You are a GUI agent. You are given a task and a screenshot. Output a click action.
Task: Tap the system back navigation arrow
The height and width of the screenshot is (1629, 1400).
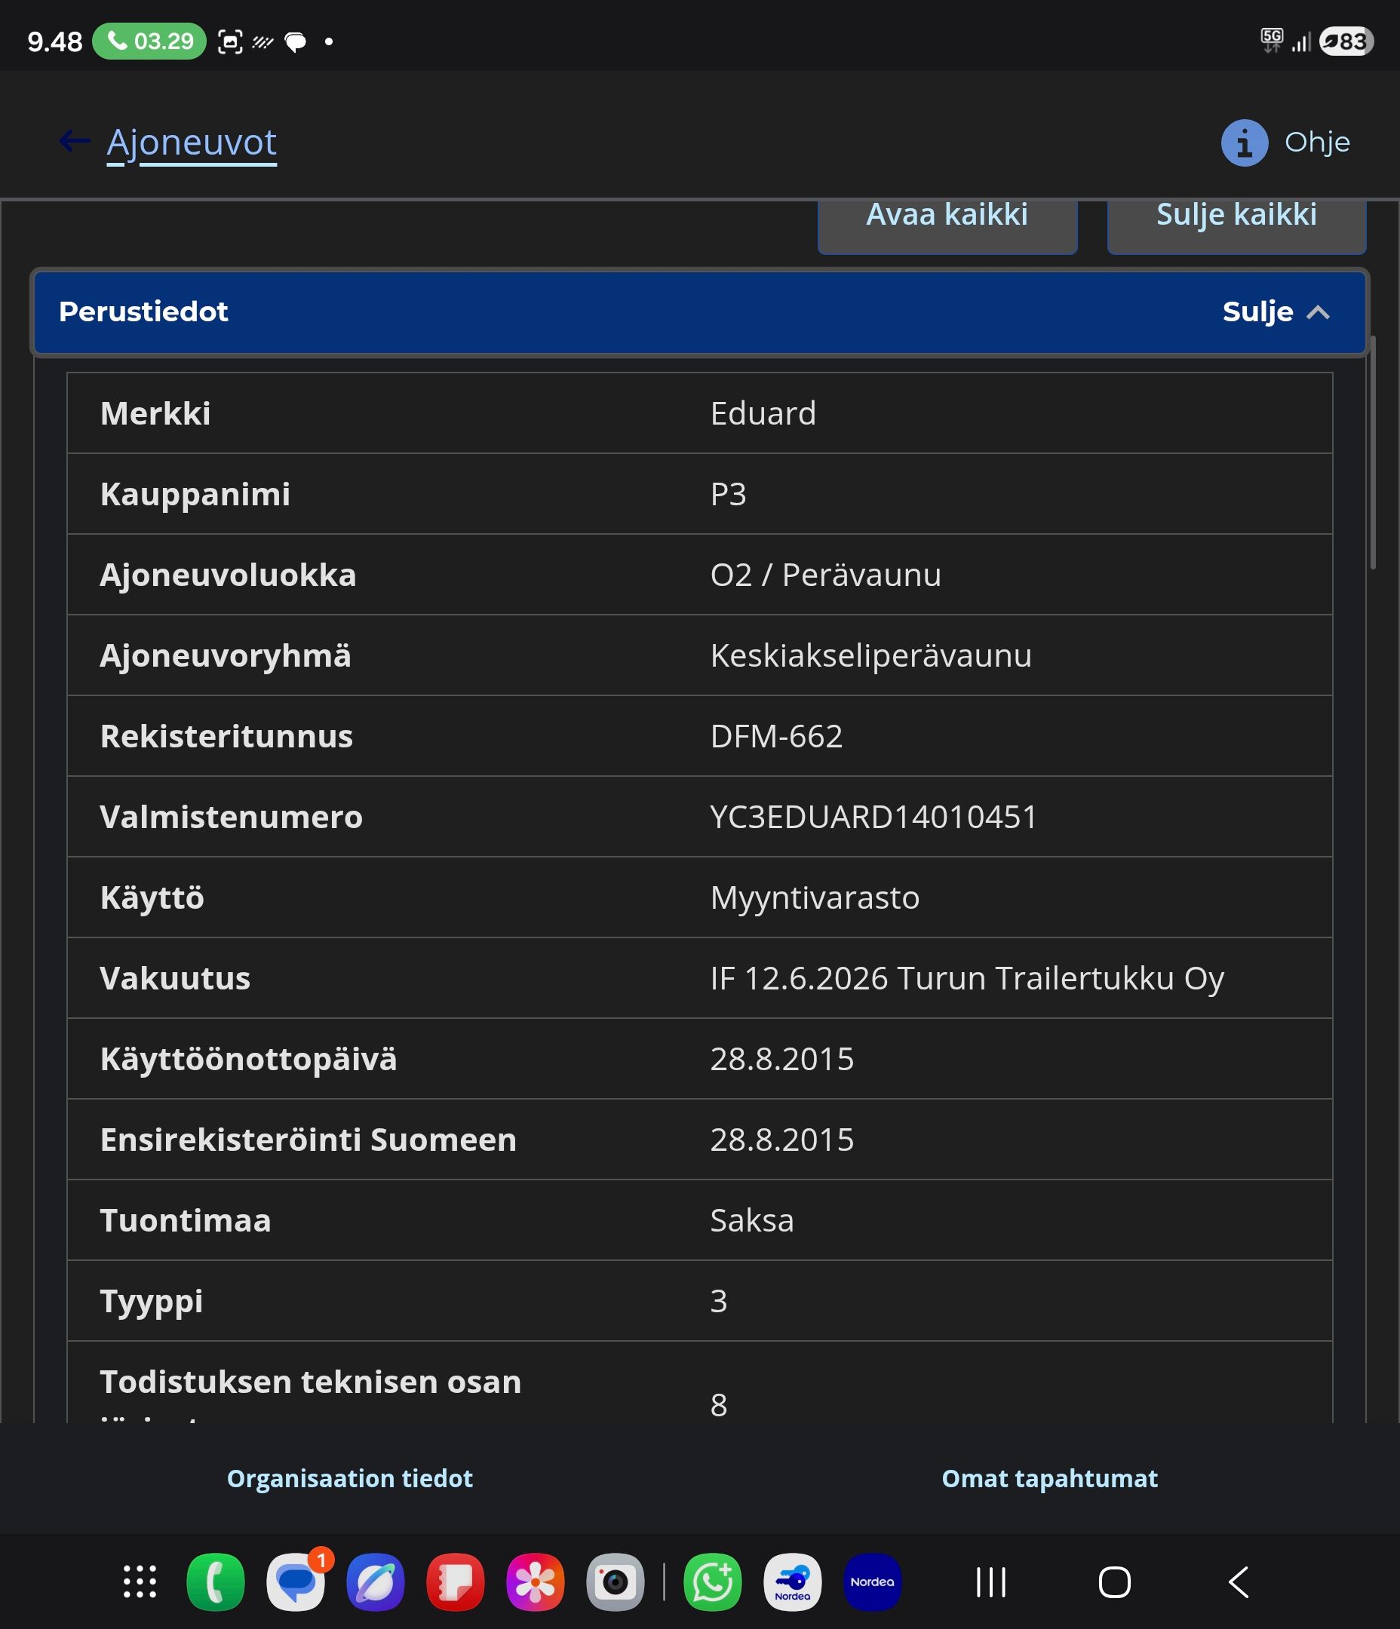pyautogui.click(x=1239, y=1581)
